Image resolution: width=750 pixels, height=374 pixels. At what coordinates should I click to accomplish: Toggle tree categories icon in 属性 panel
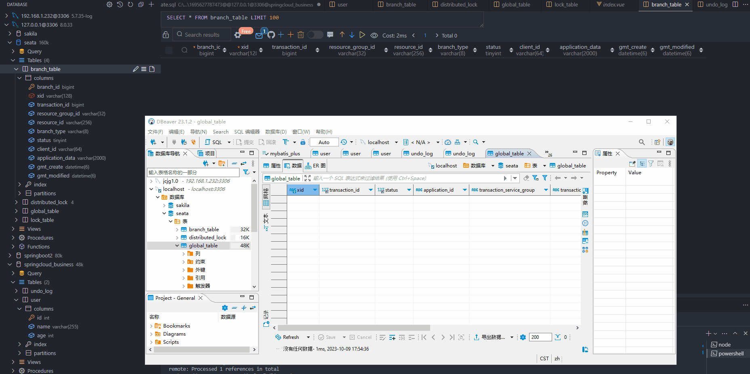pyautogui.click(x=642, y=163)
